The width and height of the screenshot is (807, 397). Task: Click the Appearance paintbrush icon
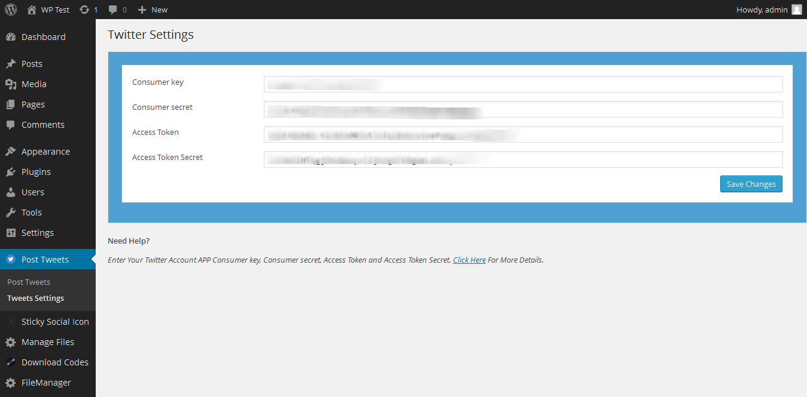coord(11,152)
